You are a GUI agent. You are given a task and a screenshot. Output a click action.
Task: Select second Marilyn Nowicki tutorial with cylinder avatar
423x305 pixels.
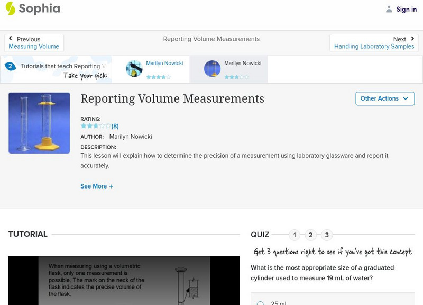[x=229, y=69]
